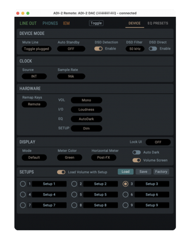Change the SETUP key mapping set to Dim
The image size is (190, 249).
[86, 128]
